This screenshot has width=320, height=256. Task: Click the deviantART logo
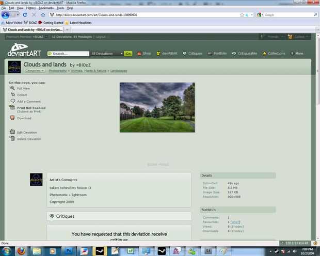24,50
